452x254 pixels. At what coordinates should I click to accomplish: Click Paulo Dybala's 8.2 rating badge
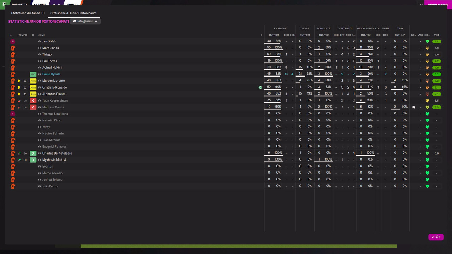[436, 74]
